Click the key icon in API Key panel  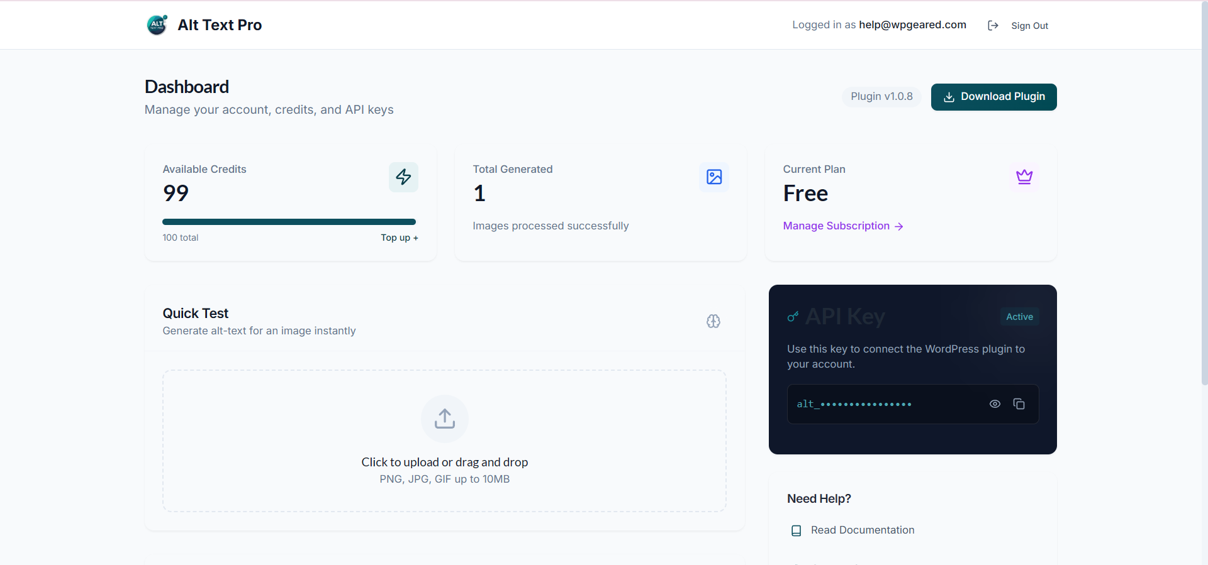point(793,317)
